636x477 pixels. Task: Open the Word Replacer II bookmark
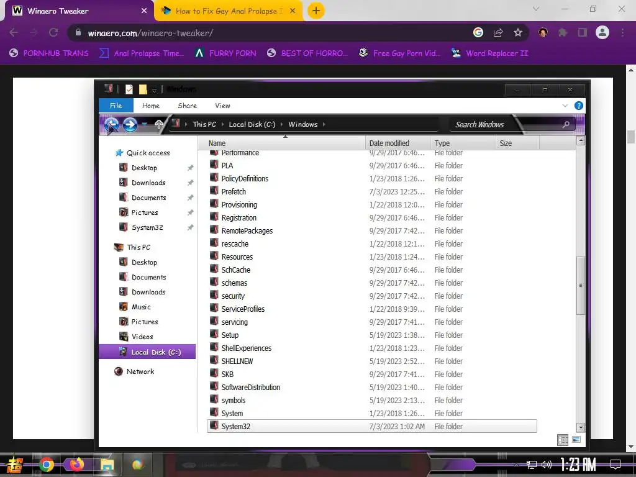point(490,53)
